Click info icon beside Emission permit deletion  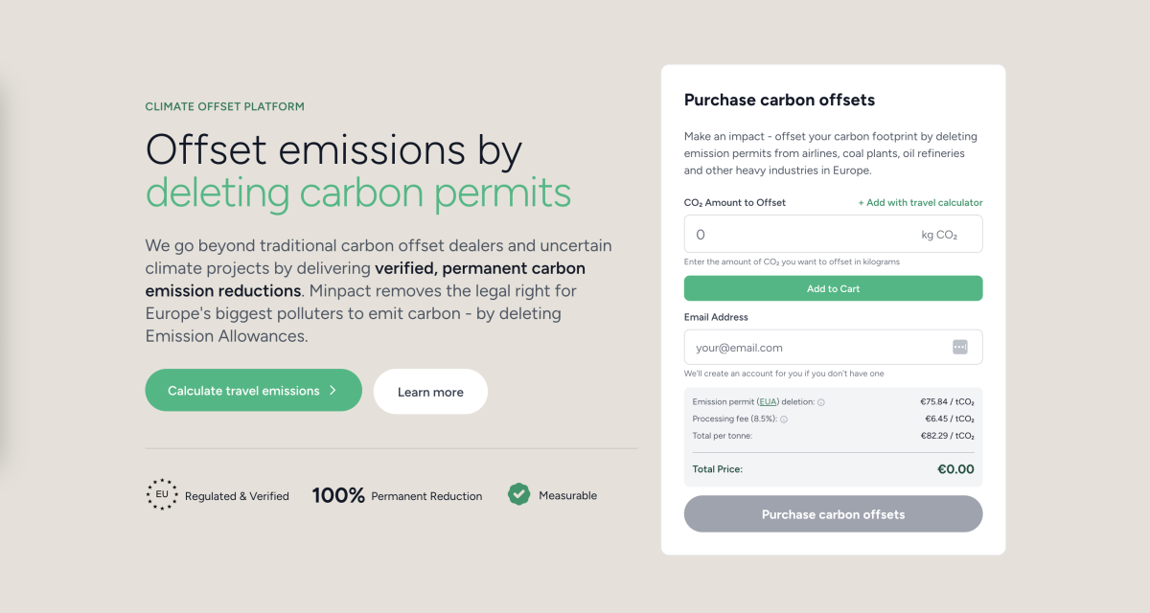point(821,402)
